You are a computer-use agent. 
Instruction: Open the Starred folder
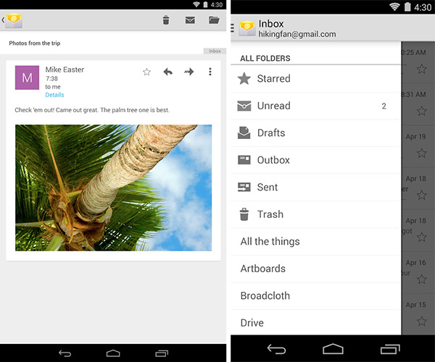[273, 78]
